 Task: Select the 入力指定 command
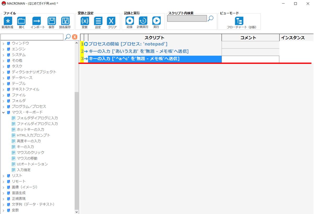click(x=24, y=170)
